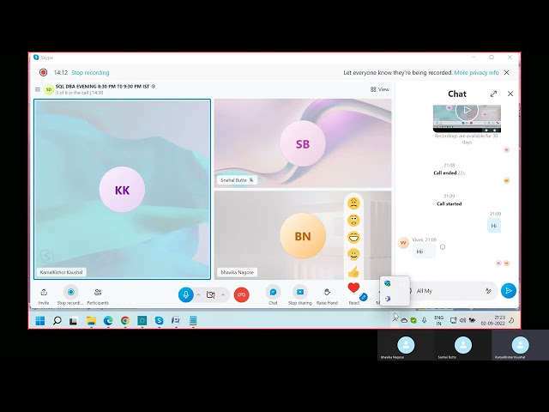549x412 pixels.
Task: Open the hamburger menu beside call title
Action: point(38,89)
